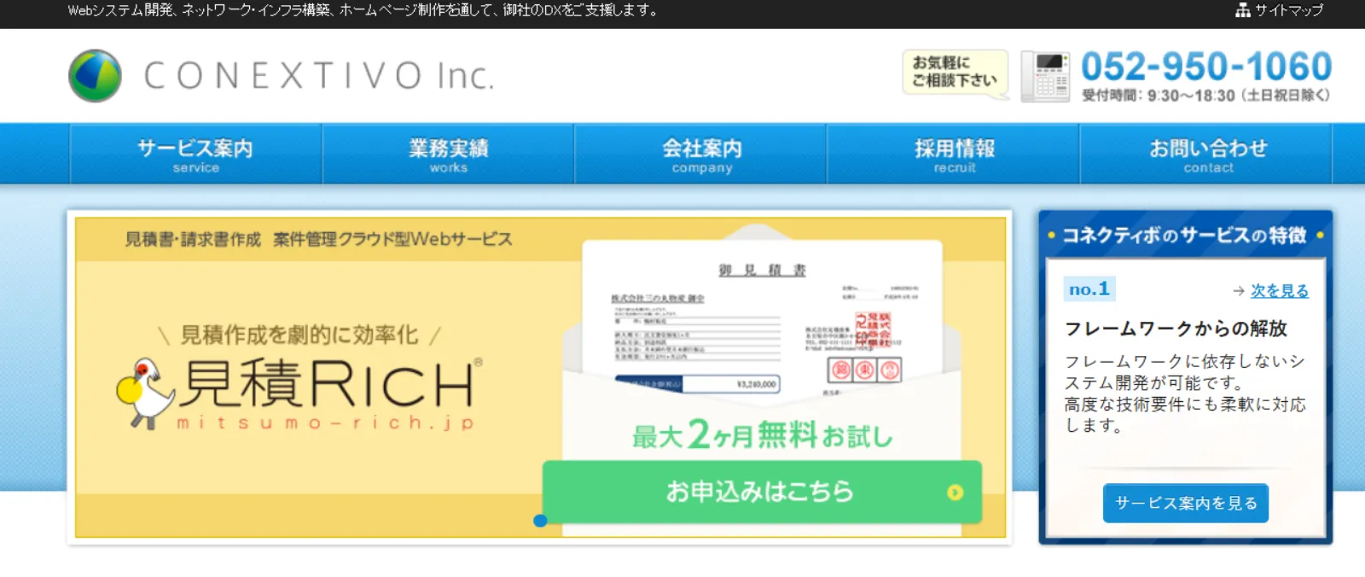Click the crane bird mascot icon
1365x577 pixels.
pos(145,392)
